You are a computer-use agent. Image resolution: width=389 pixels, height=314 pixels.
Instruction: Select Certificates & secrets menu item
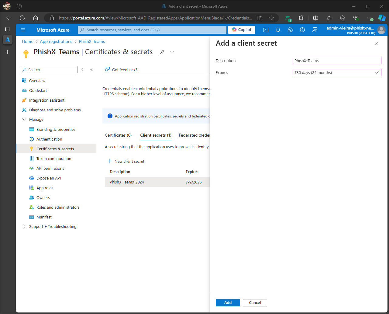click(56, 149)
